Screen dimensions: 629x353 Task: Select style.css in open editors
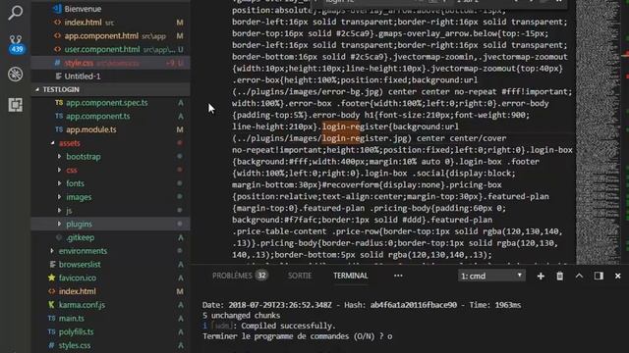click(x=110, y=63)
